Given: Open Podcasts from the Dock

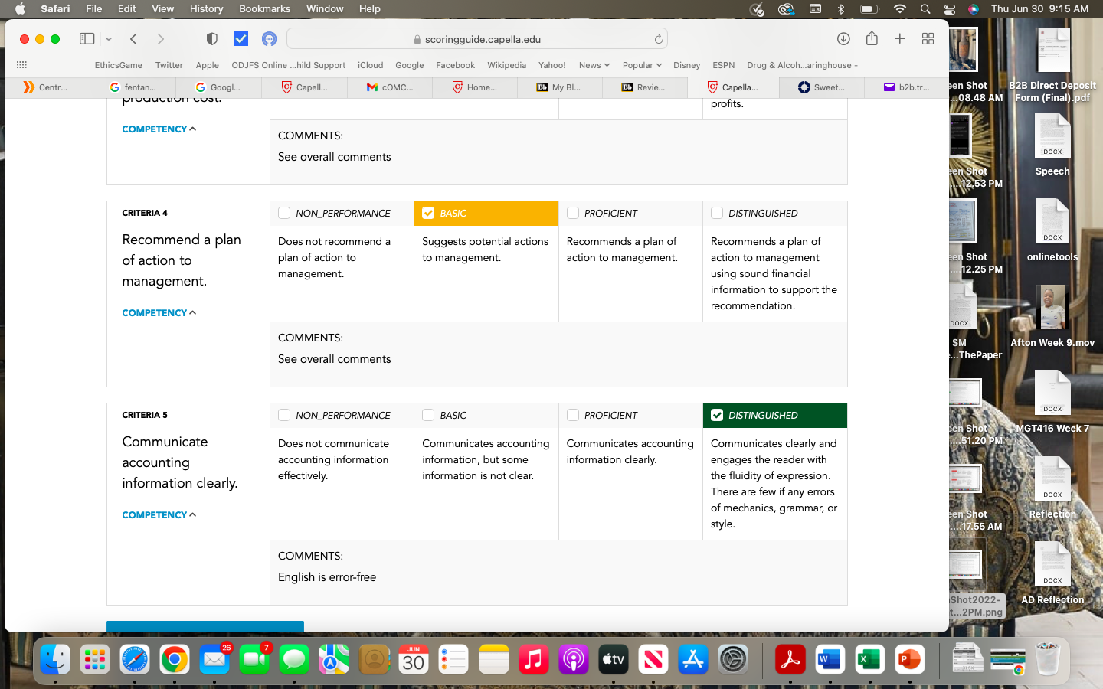Looking at the screenshot, I should [573, 659].
